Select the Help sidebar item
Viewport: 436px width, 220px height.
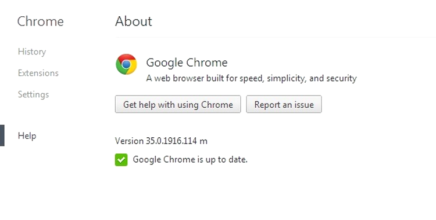click(x=27, y=136)
